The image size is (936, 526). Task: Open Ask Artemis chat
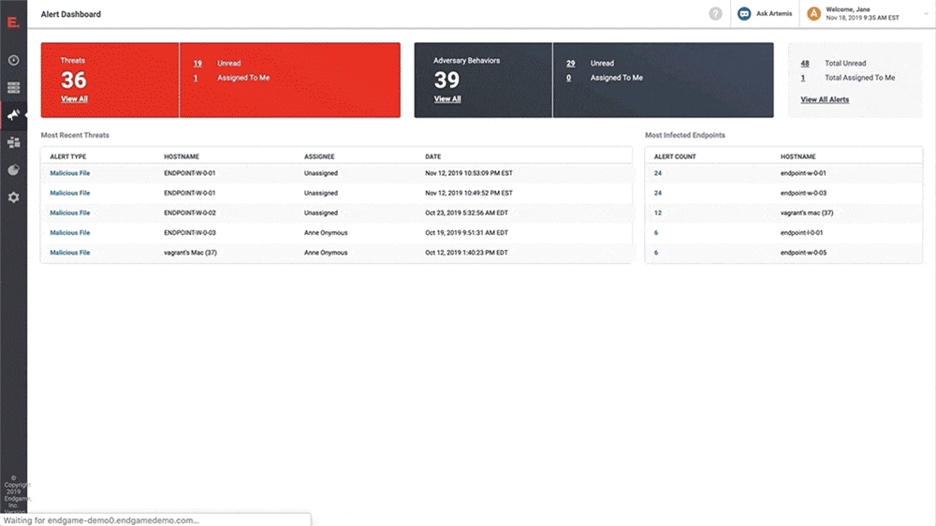765,14
